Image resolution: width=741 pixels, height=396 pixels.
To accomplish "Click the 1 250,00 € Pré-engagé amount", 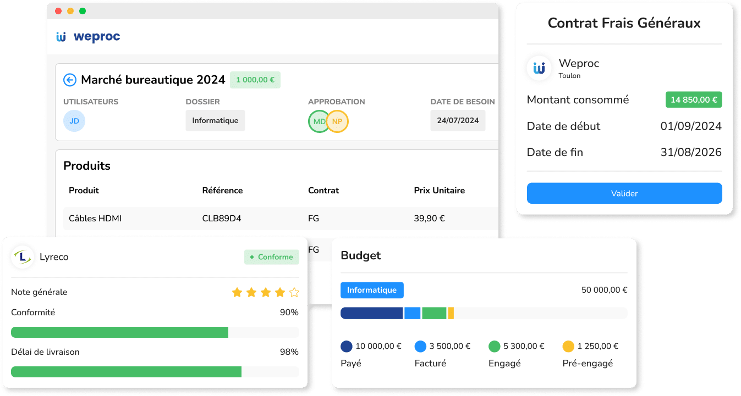I will point(598,346).
